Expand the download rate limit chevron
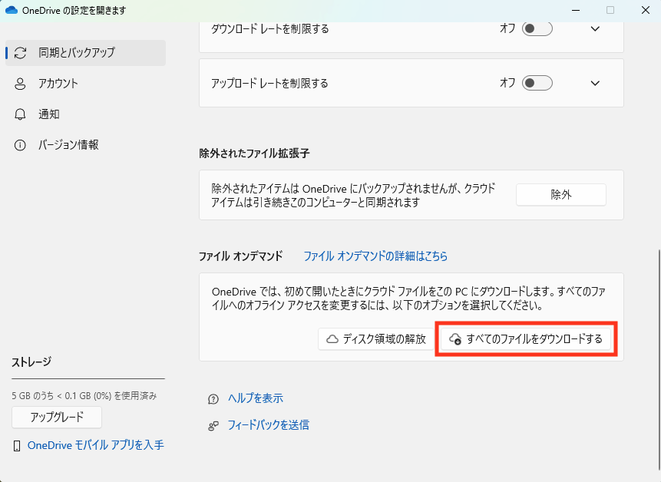 tap(595, 28)
